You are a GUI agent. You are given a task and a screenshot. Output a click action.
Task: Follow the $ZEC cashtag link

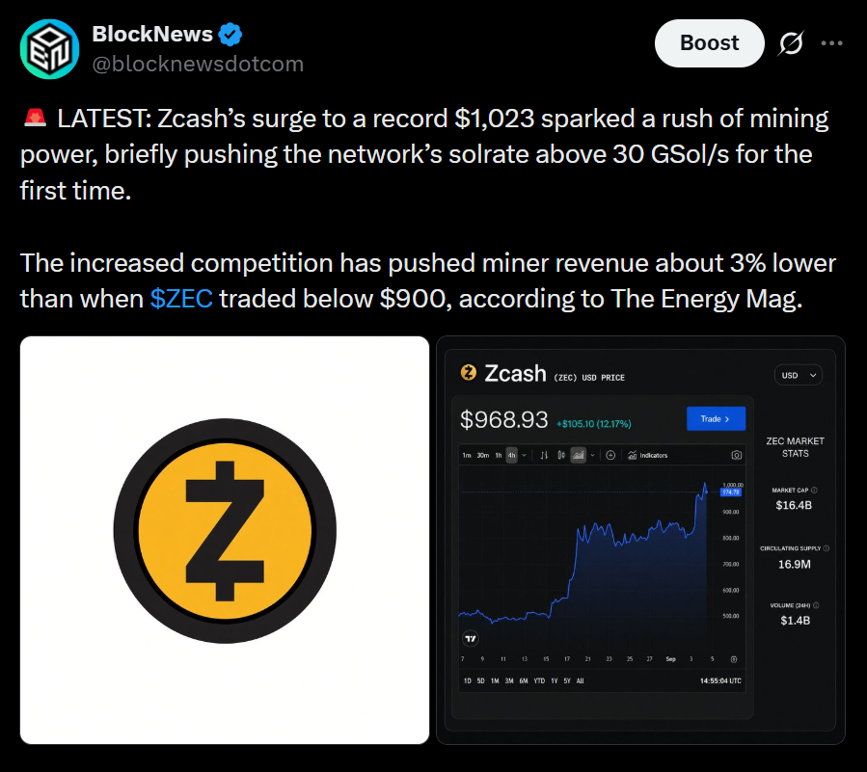point(181,299)
